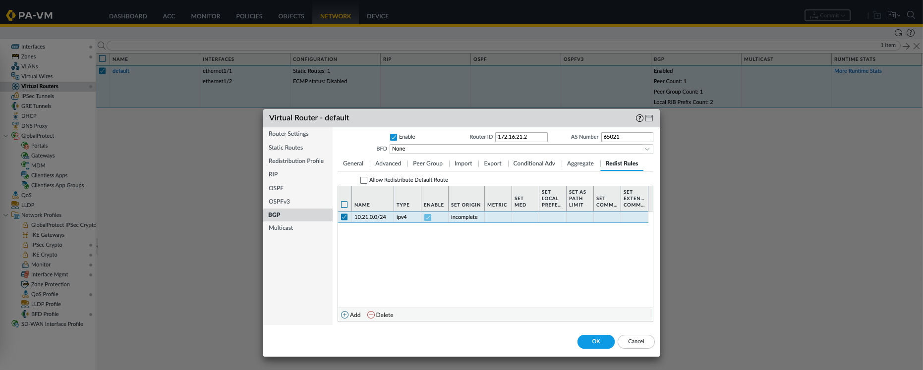Open the IPSec Tunnels sidebar item
Image resolution: width=923 pixels, height=370 pixels.
point(37,96)
